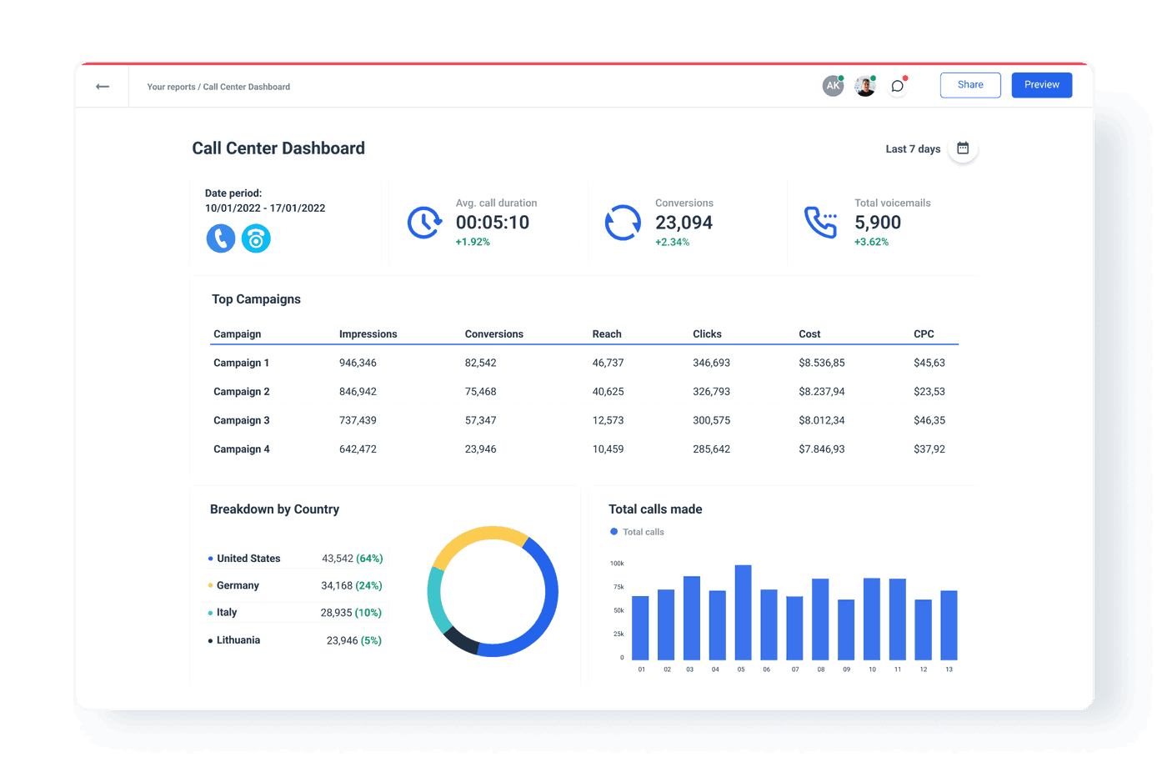Screen dimensions: 1167x772
Task: Click the Conversions circular arrows icon
Action: point(623,223)
